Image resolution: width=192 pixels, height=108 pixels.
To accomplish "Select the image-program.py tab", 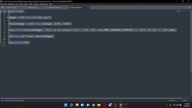I will pos(76,7).
